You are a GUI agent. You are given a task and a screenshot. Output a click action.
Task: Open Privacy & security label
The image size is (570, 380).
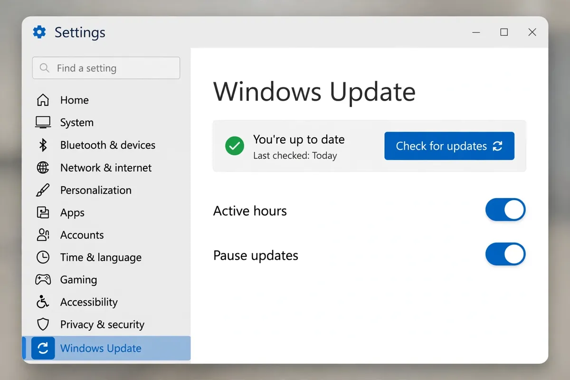coord(102,325)
